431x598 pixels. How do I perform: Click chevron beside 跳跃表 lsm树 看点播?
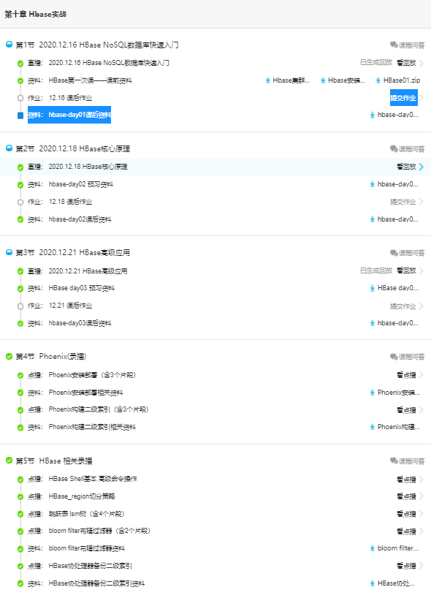(421, 514)
